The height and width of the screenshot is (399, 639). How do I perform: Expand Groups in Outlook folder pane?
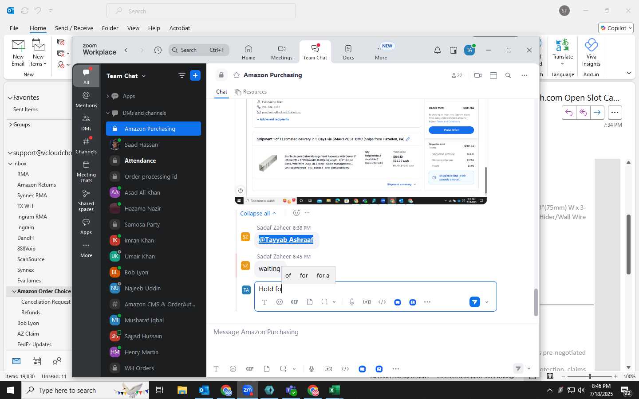[10, 125]
